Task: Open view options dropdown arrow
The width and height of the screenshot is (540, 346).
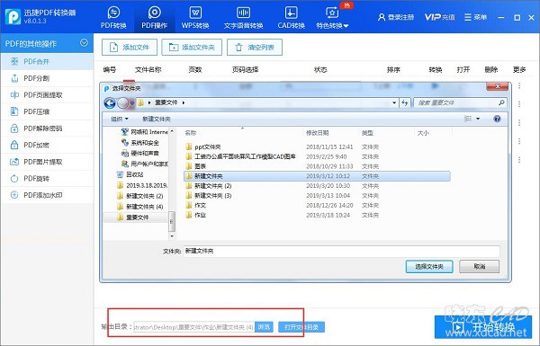Action: (x=478, y=119)
